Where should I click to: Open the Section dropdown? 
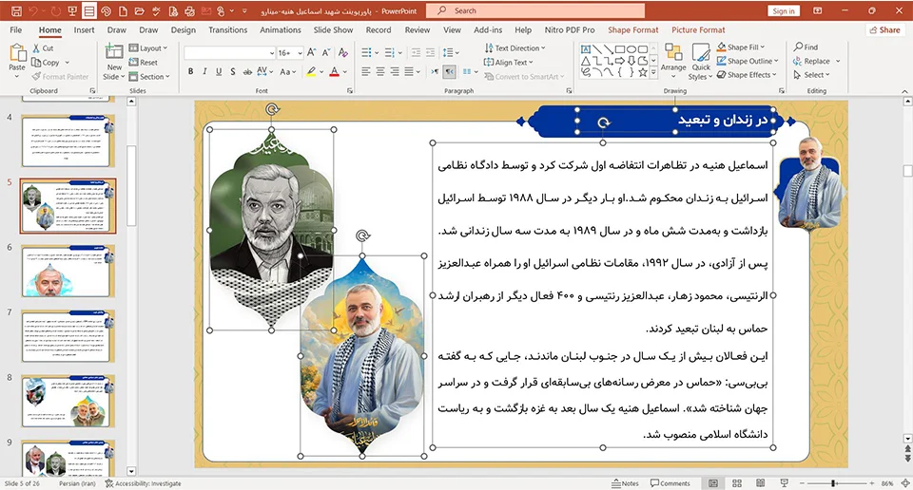click(149, 76)
